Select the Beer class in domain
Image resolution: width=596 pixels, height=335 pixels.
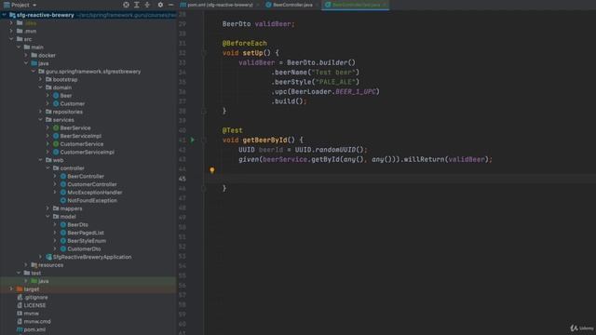(x=66, y=96)
